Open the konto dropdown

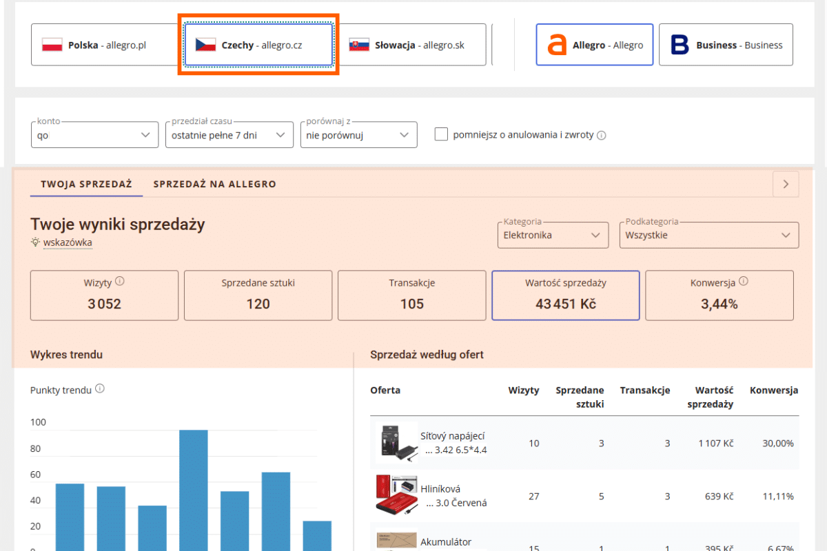coord(94,135)
